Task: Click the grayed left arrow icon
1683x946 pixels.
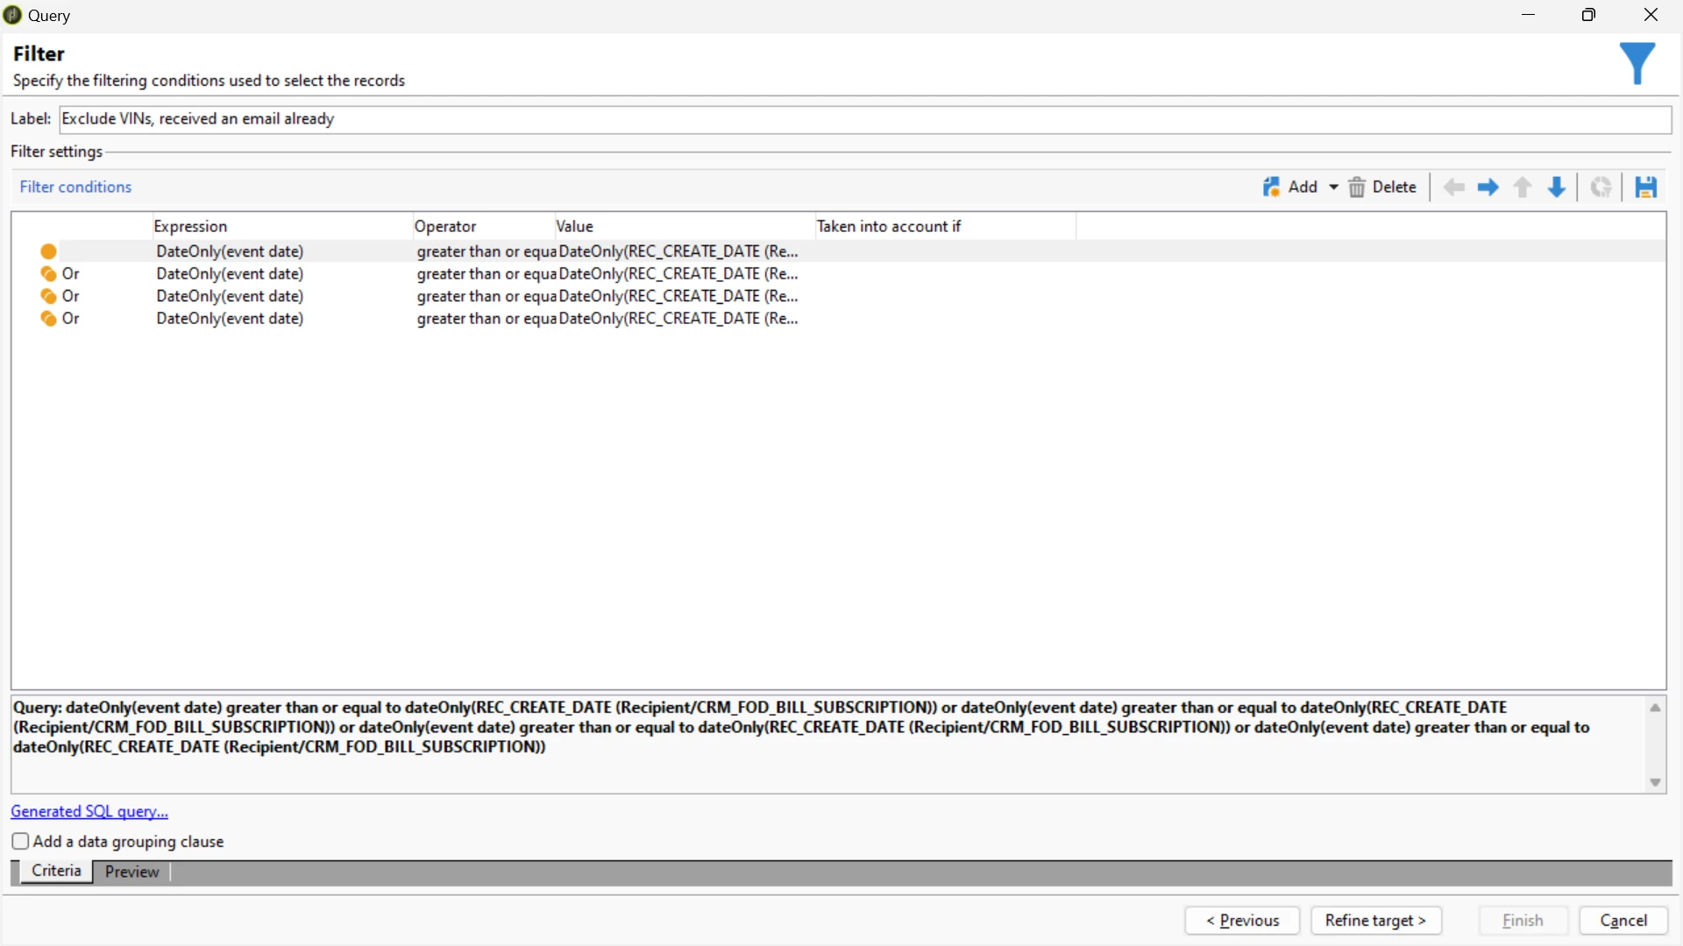Action: [1454, 187]
